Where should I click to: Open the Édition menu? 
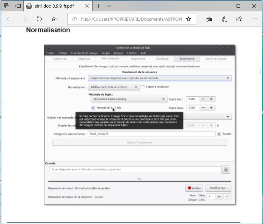(62, 53)
